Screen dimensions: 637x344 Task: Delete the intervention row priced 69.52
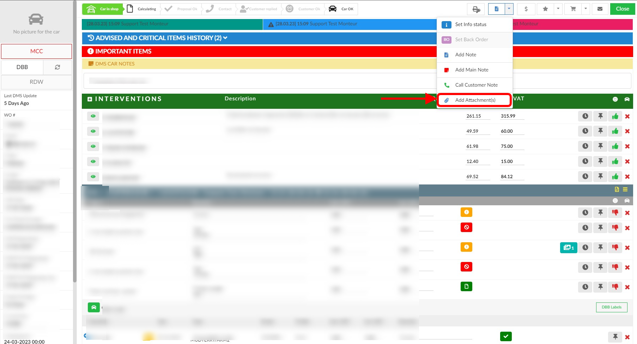(x=627, y=177)
